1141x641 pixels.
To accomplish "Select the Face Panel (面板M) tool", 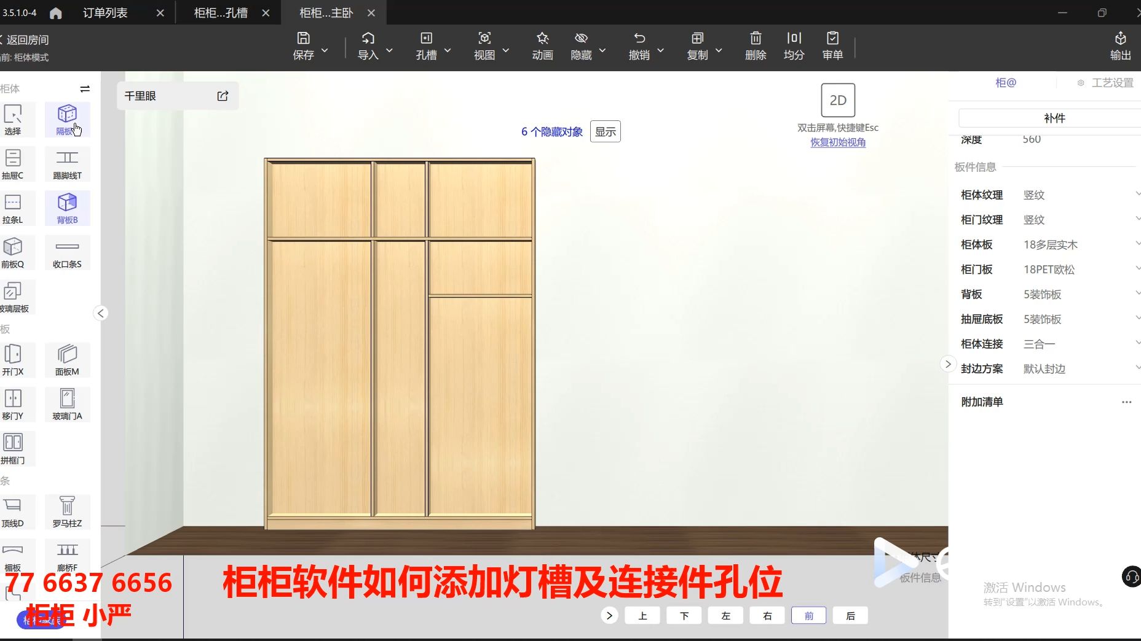I will point(67,360).
